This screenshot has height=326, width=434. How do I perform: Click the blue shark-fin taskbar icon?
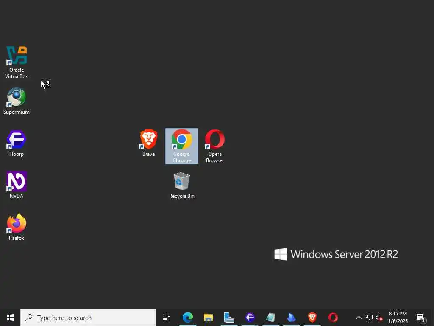[x=292, y=318]
